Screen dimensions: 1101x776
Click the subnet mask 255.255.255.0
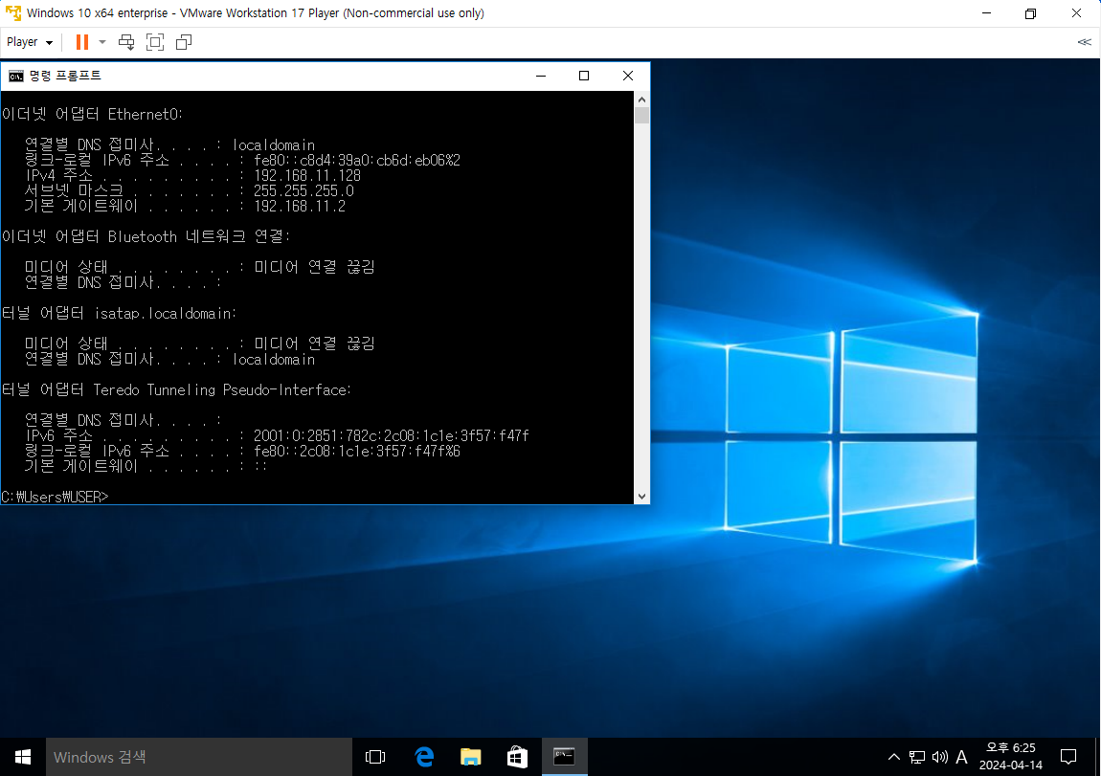(304, 190)
